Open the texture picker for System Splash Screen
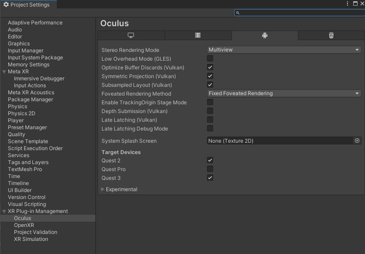Viewport: 365px width, 254px height. pos(357,141)
